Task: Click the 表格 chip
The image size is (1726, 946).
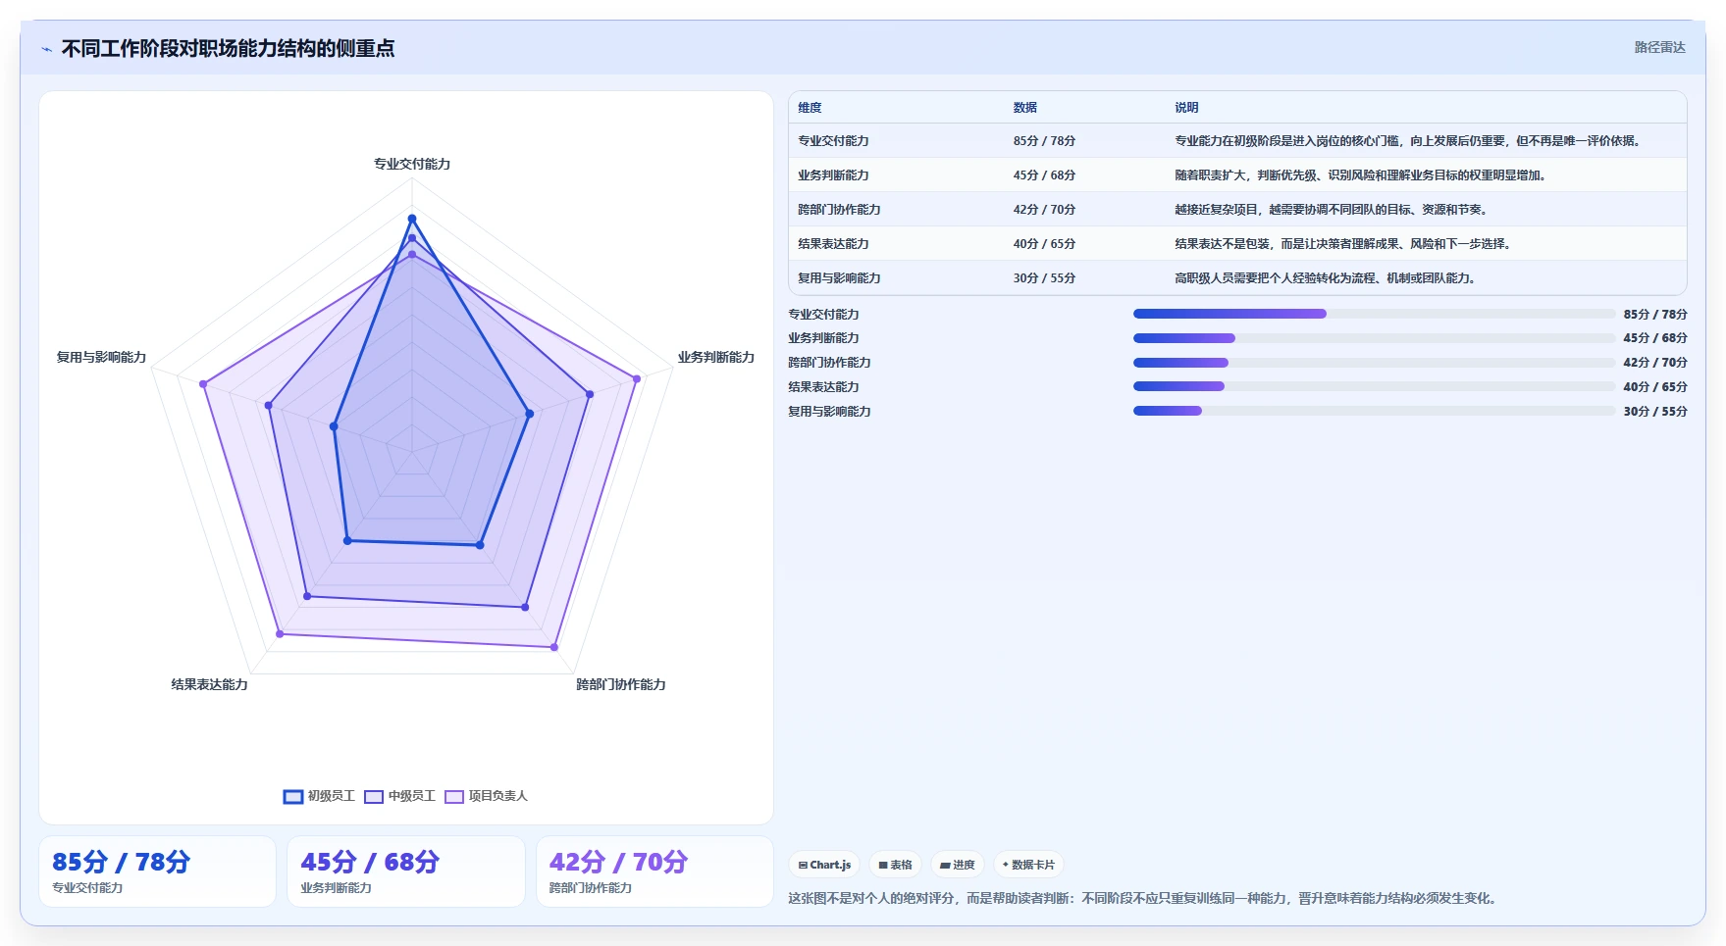Action: click(x=895, y=865)
